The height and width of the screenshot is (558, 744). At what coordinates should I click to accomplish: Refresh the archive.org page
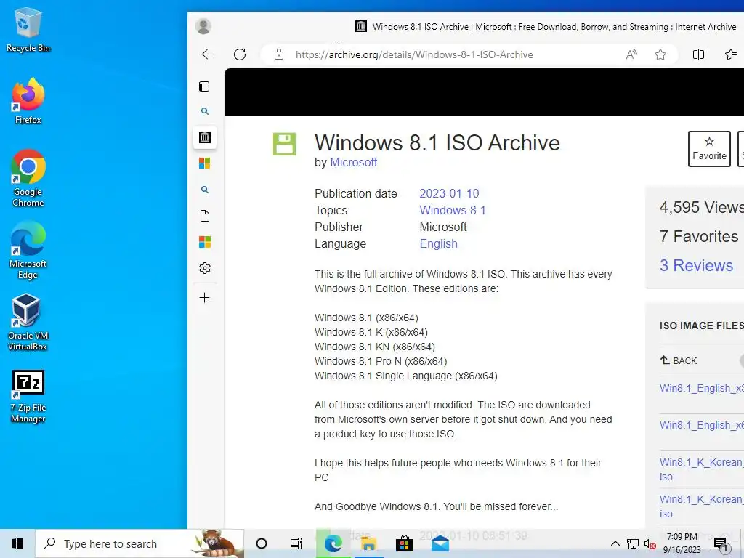tap(240, 54)
